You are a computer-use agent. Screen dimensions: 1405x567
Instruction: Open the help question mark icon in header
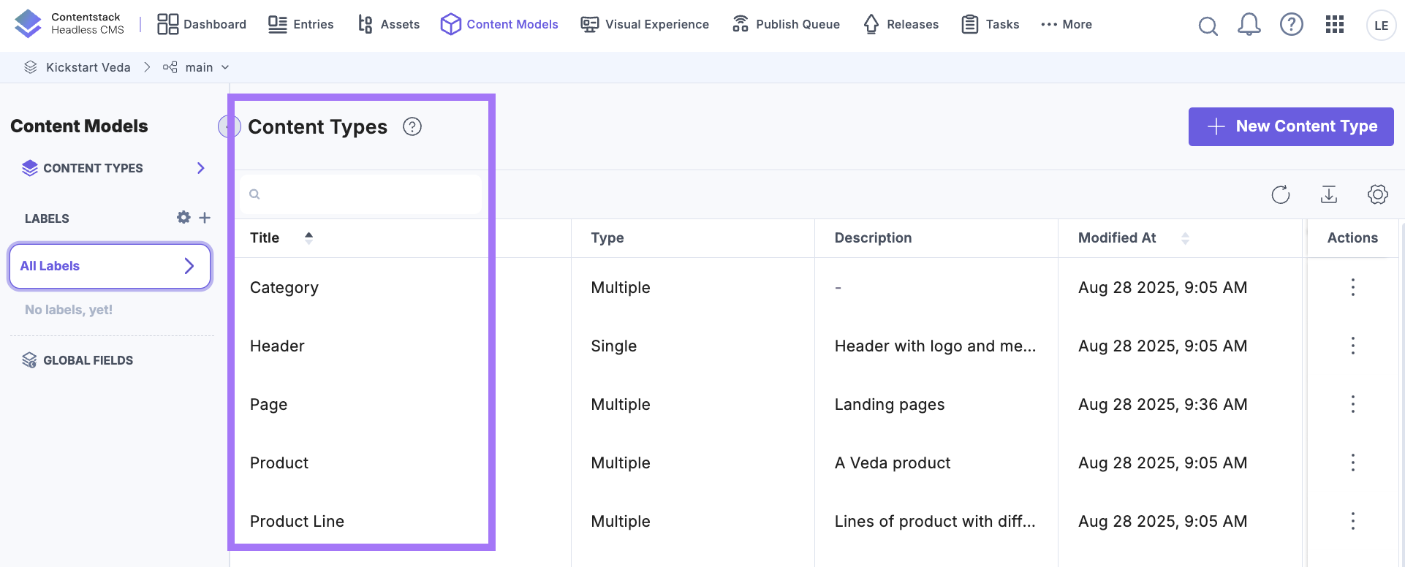1292,25
